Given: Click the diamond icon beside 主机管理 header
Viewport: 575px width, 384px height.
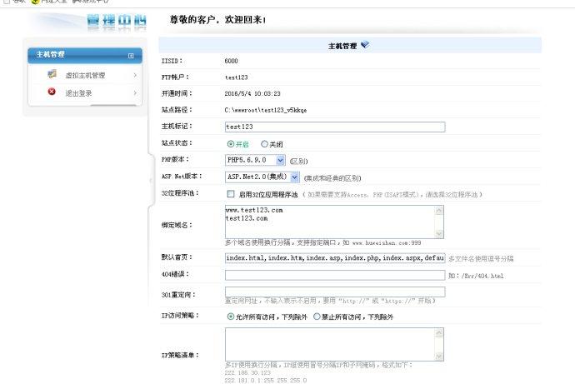Looking at the screenshot, I should (x=365, y=45).
